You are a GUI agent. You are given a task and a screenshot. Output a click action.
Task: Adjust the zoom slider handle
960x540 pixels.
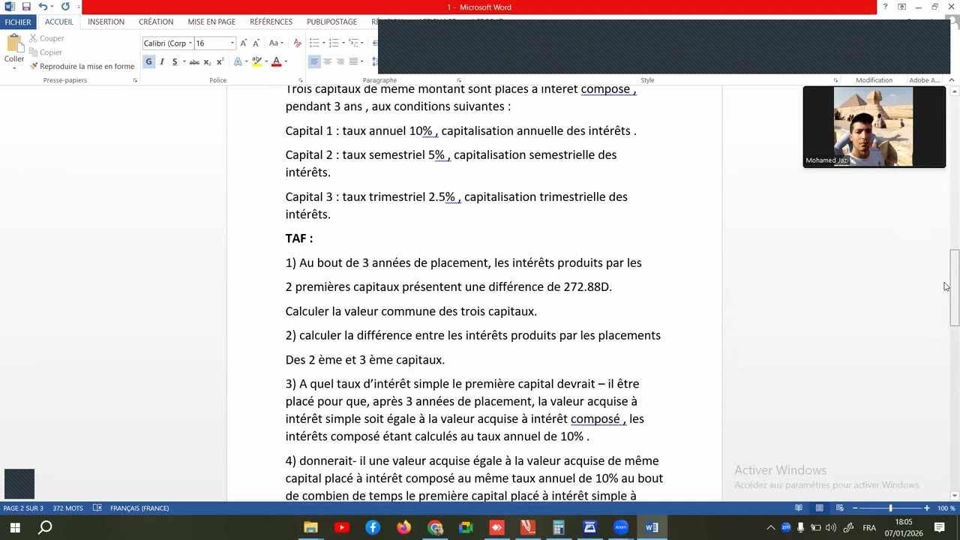(x=891, y=508)
